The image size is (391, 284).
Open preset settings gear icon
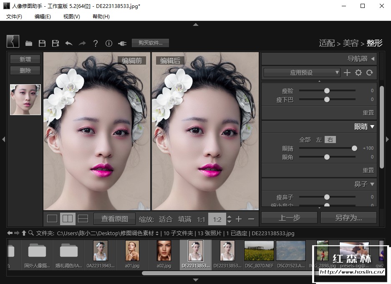coord(358,73)
